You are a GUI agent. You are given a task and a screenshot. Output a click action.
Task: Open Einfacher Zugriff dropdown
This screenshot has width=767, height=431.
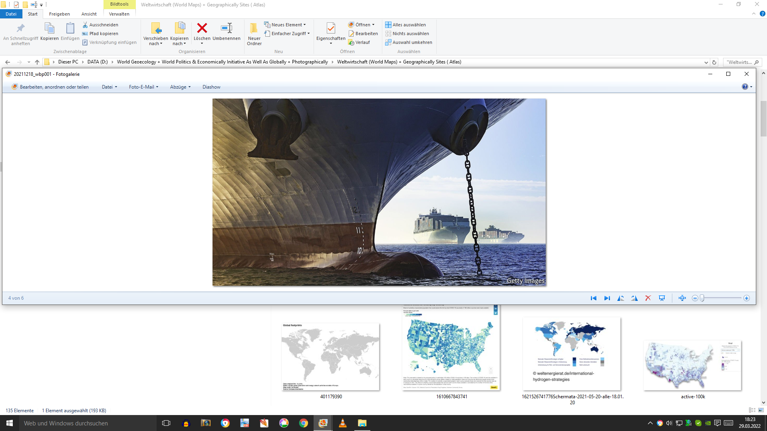pos(287,34)
